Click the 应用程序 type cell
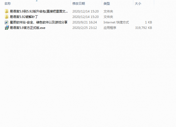The height and width of the screenshot is (127, 176). point(110,28)
